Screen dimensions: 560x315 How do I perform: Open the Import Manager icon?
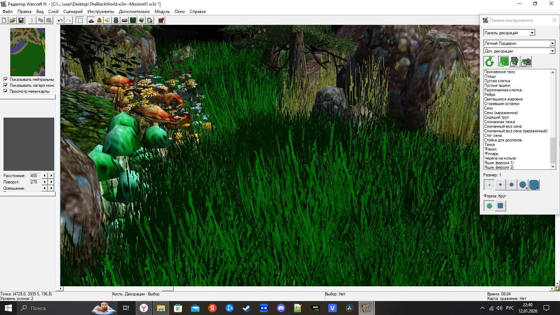coord(150,20)
